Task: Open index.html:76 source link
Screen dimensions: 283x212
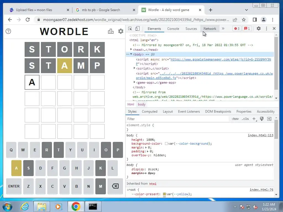Action: (x=261, y=190)
